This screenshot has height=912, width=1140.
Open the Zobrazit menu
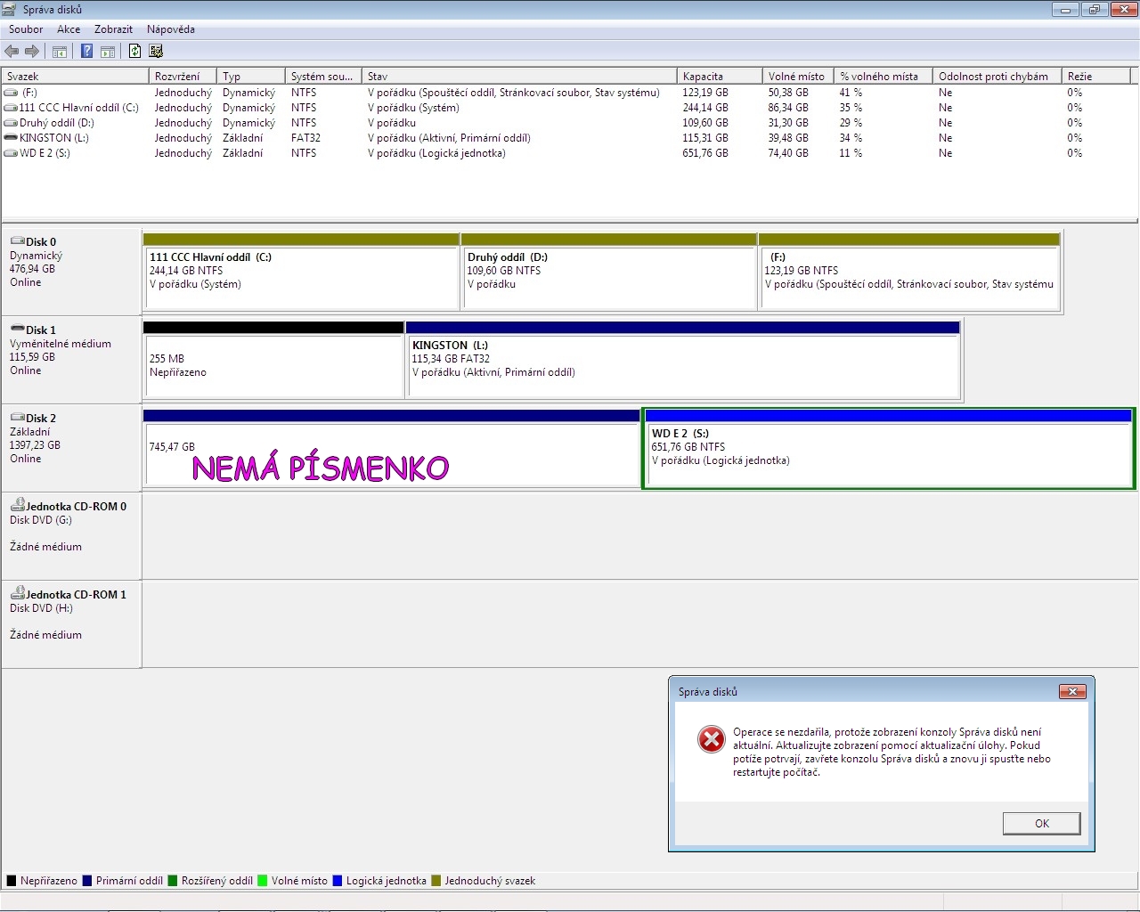point(114,29)
